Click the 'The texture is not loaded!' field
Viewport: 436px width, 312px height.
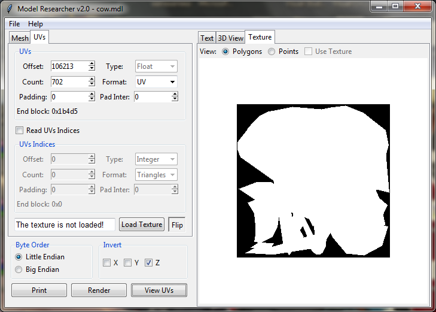click(65, 225)
